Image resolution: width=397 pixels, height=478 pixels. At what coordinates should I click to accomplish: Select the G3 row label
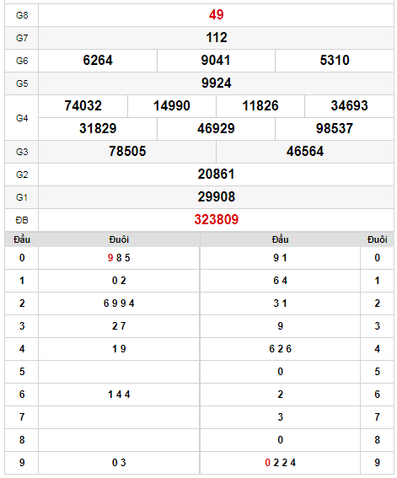(x=22, y=152)
